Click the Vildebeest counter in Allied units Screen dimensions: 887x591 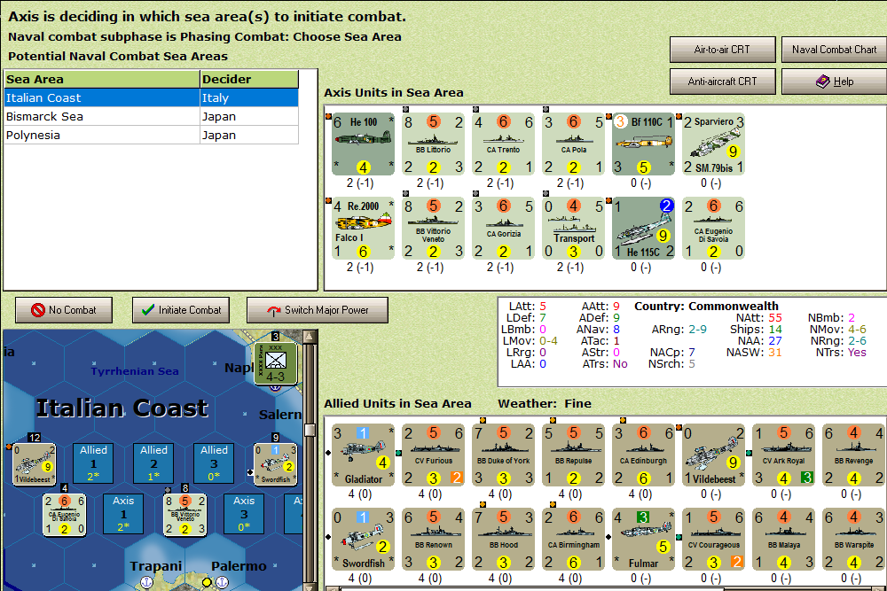(714, 455)
